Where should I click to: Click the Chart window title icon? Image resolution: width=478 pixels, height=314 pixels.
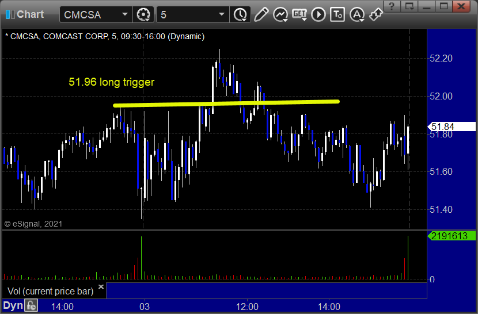pos(10,14)
